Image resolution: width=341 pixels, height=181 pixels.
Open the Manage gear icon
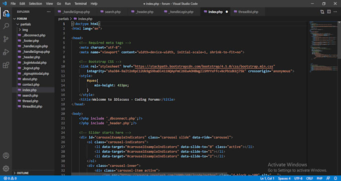pos(6,168)
